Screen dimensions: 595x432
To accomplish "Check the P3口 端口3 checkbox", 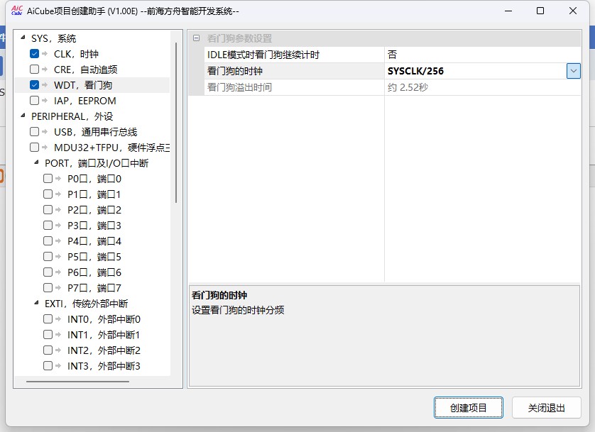I will [x=48, y=225].
